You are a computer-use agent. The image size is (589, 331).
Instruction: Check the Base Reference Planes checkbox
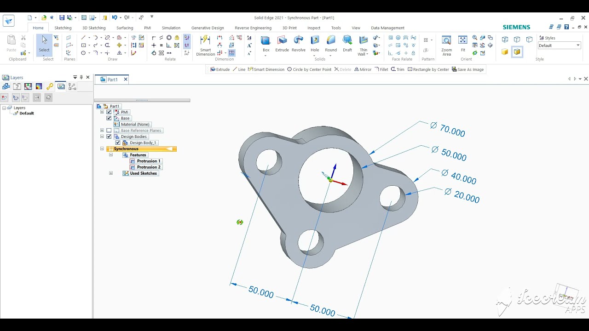(109, 131)
